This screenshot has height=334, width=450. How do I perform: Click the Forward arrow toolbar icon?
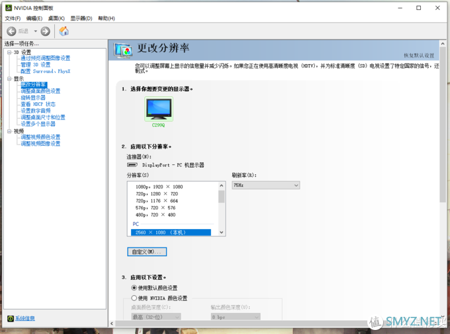point(46,31)
